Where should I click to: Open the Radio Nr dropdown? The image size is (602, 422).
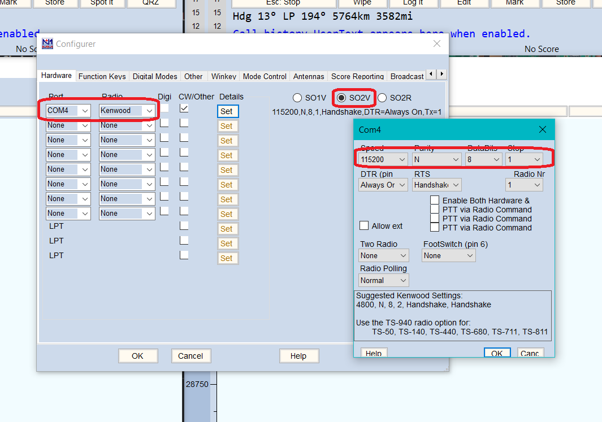pyautogui.click(x=524, y=185)
